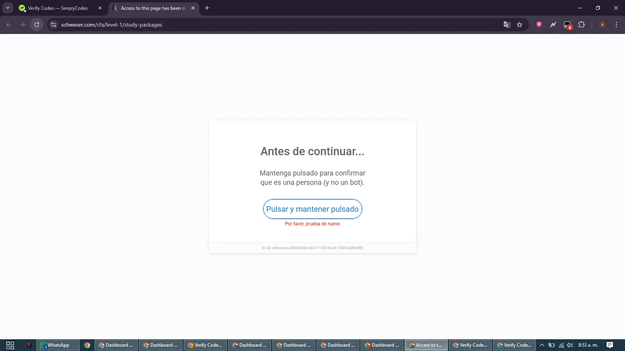This screenshot has width=625, height=351.
Task: Close the Verify Codes — SimplyCodes tab
Action: [x=100, y=8]
